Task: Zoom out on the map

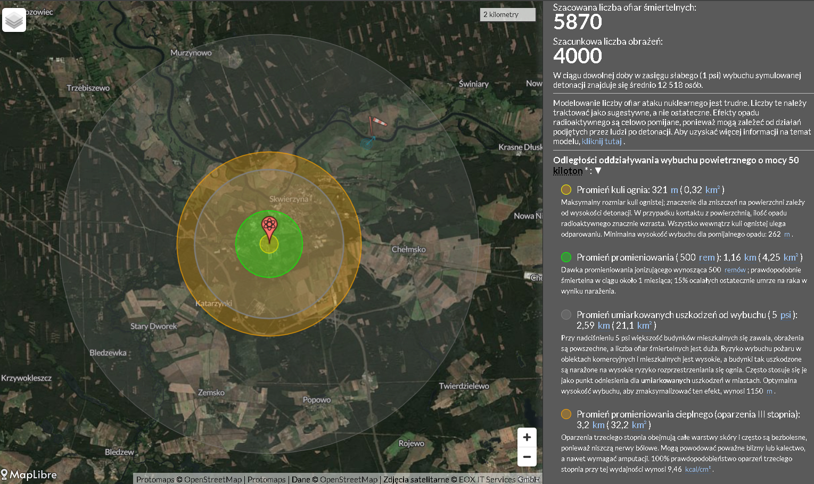Action: coord(527,456)
